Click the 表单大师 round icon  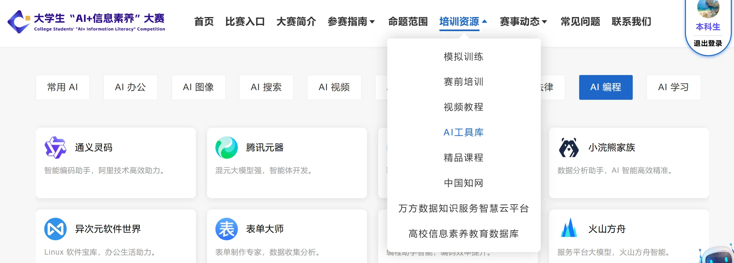[x=227, y=229]
